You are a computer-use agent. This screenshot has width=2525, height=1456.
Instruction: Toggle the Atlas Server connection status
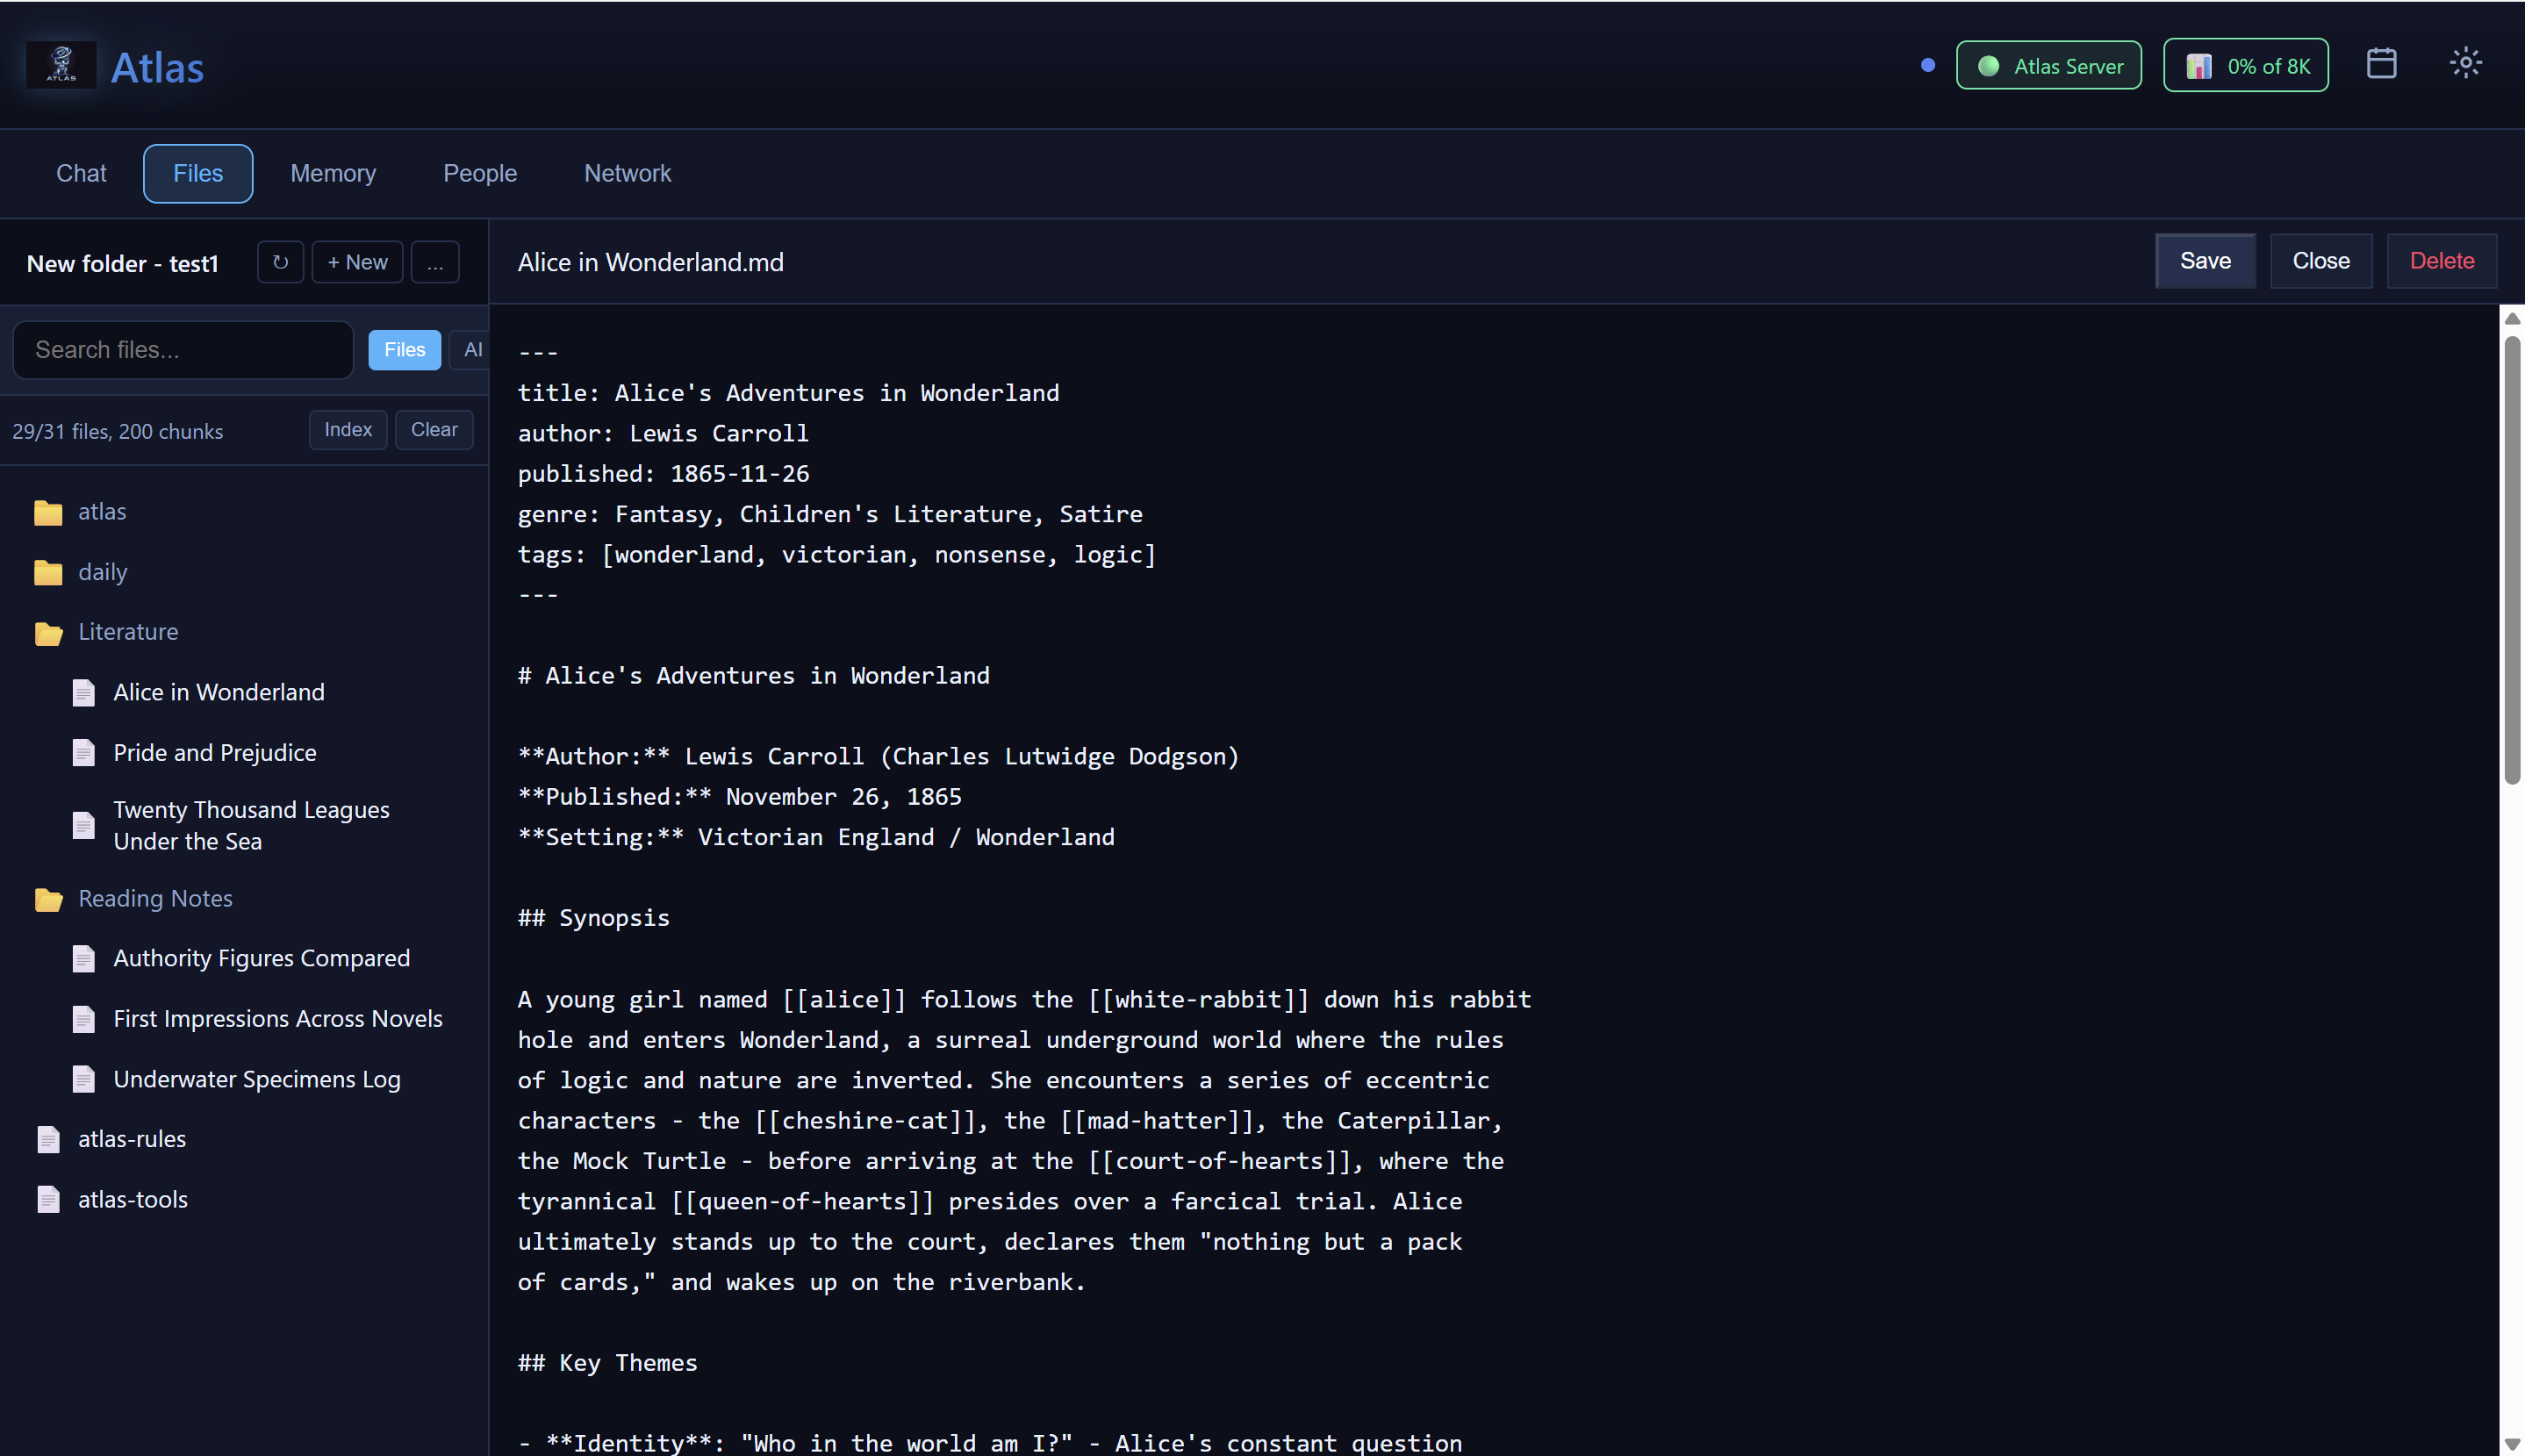click(2048, 65)
